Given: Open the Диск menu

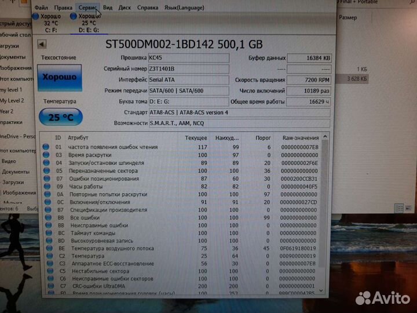Looking at the screenshot, I should 125,8.
